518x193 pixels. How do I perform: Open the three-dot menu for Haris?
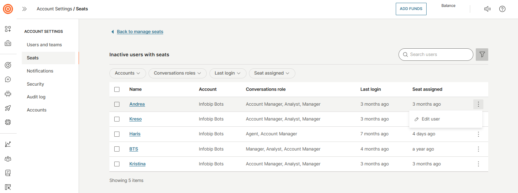coord(478,134)
